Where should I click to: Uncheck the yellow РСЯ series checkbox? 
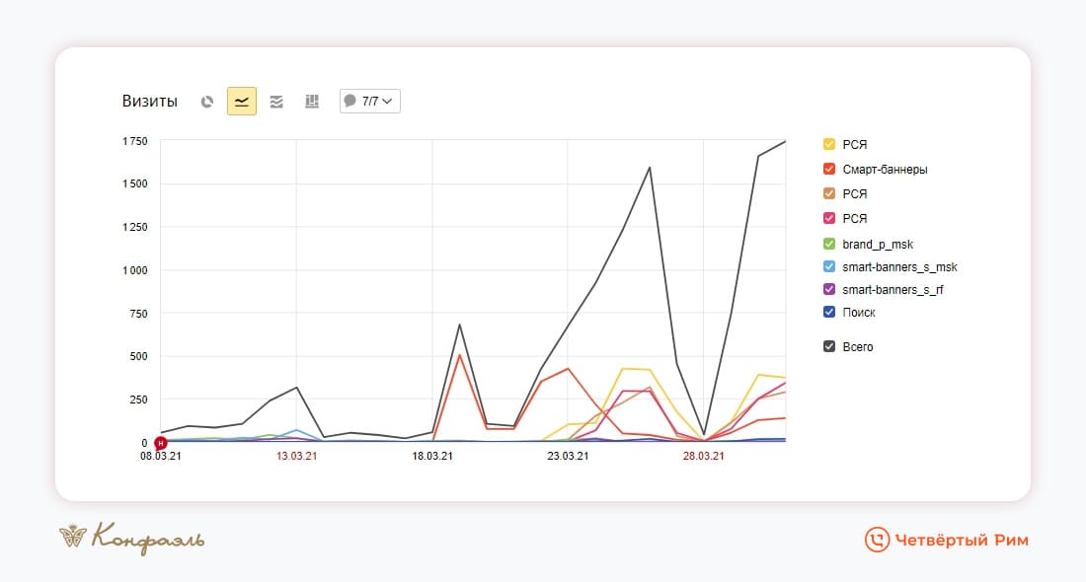click(x=829, y=145)
